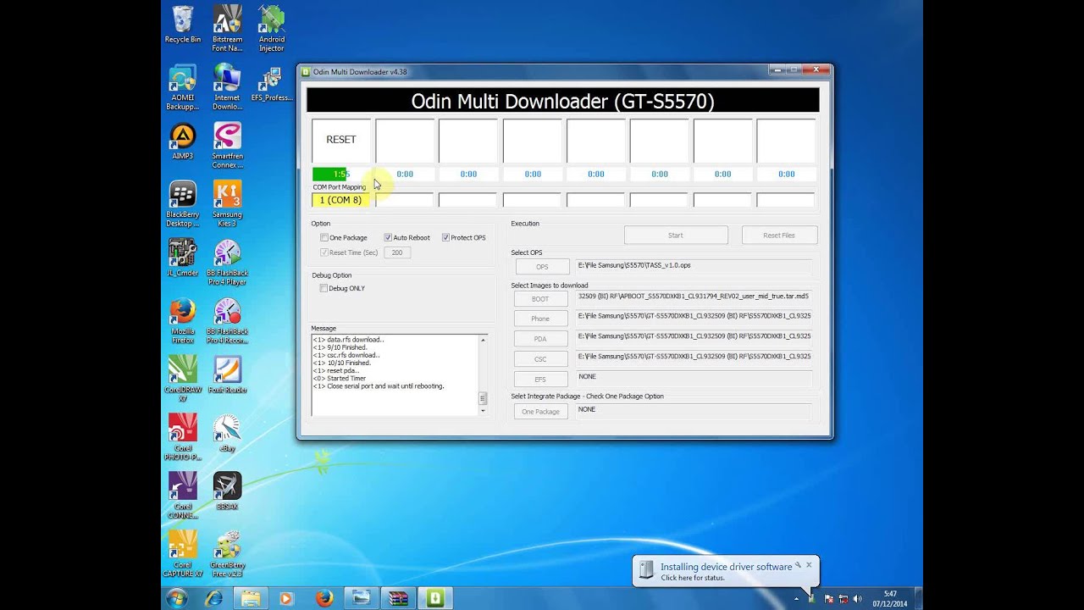The image size is (1084, 610).
Task: Click the OPS path field TASS_v1.0.ops
Action: (x=694, y=267)
